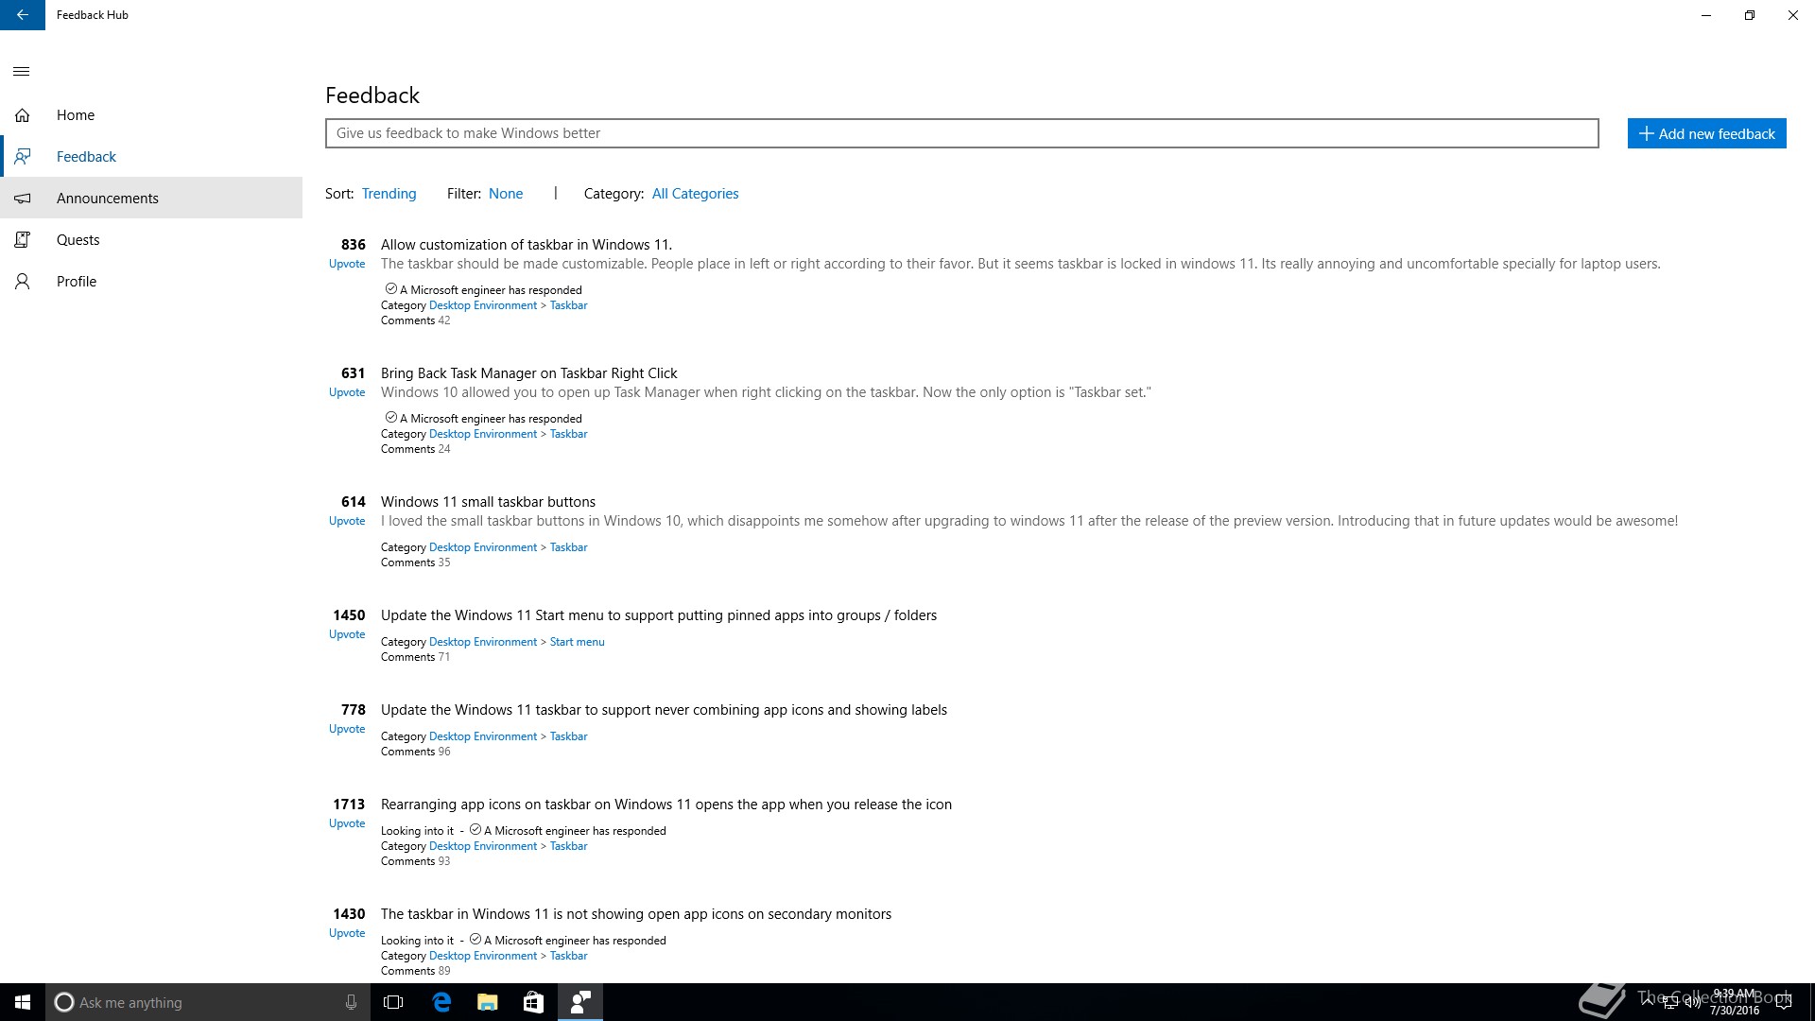Click the taskbar clock showing 7/30/2016
The image size is (1815, 1021).
click(x=1735, y=1002)
